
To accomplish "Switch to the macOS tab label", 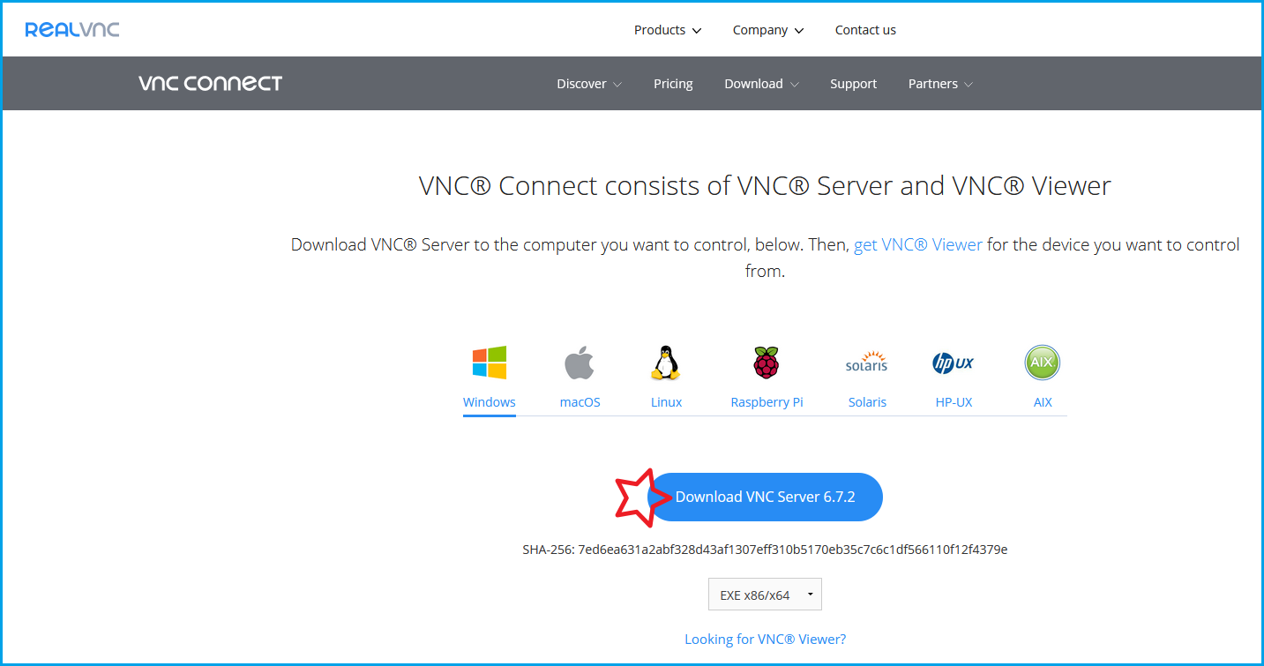I will [580, 402].
